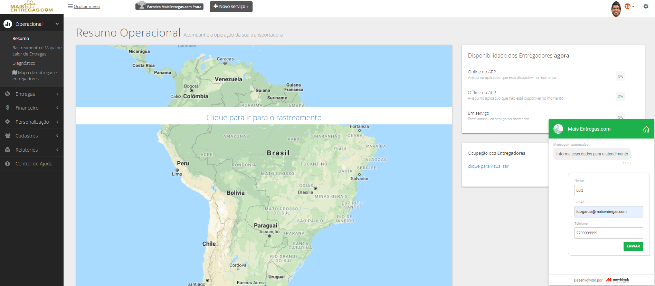Click the E-mail input field

(609, 212)
